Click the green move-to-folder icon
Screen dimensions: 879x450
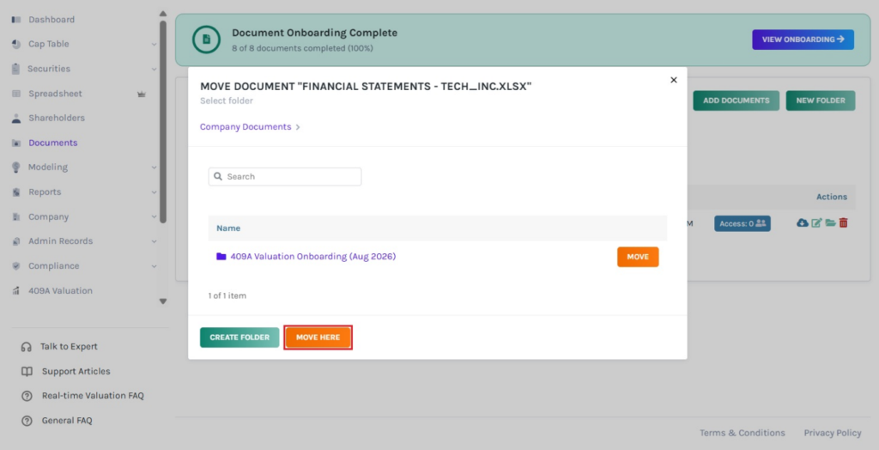click(830, 222)
